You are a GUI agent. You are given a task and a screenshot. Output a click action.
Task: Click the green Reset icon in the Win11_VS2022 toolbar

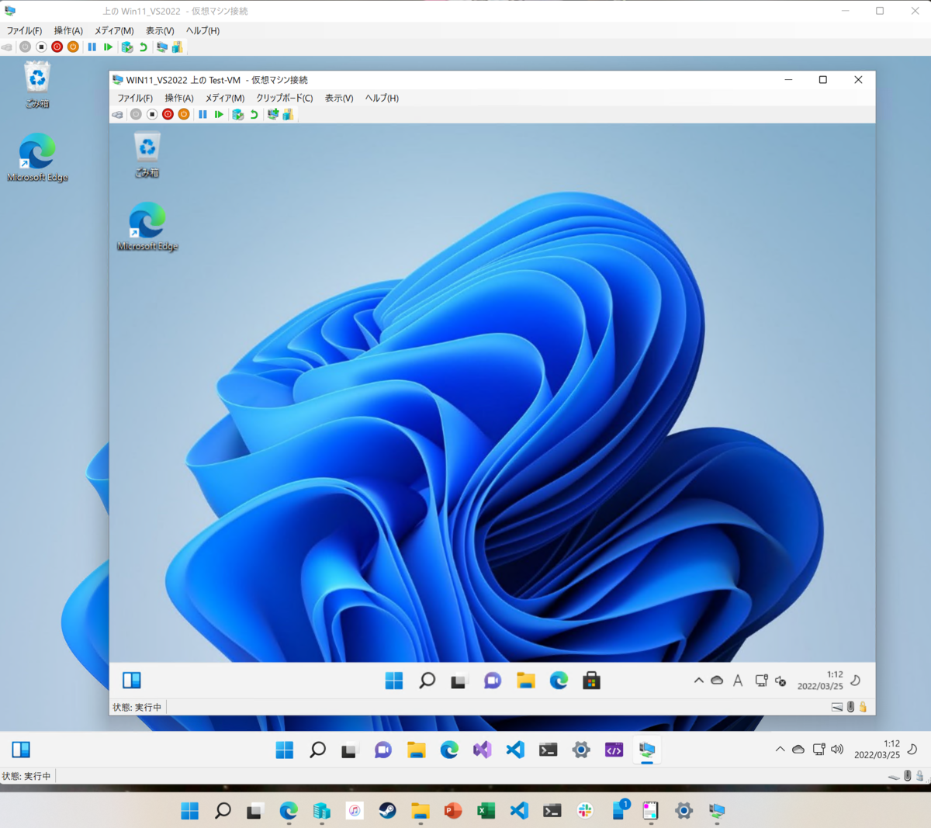pyautogui.click(x=108, y=47)
